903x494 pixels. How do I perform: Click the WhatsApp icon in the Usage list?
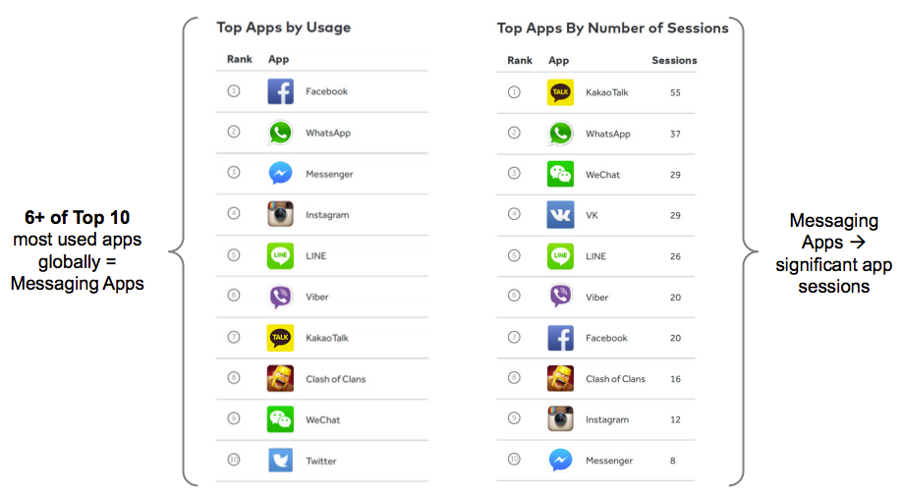pyautogui.click(x=280, y=134)
